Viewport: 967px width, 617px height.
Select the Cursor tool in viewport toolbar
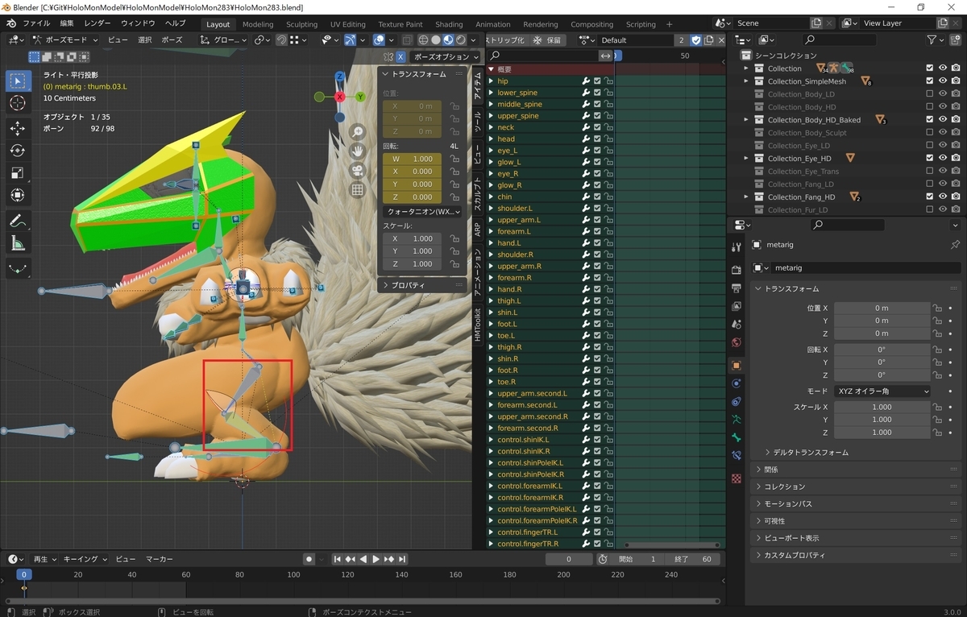[x=19, y=104]
